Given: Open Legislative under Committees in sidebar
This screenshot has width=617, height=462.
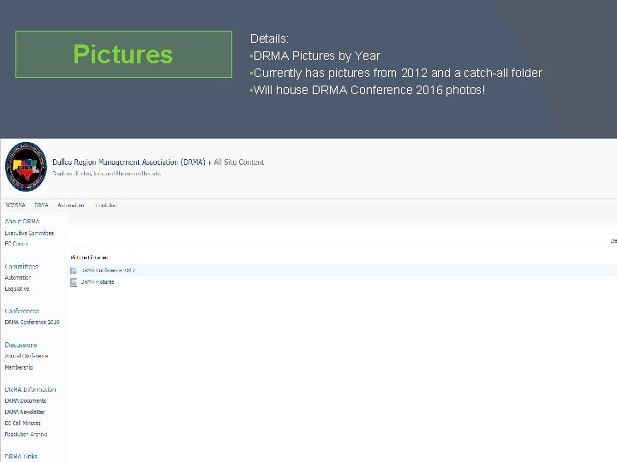Looking at the screenshot, I should [17, 289].
